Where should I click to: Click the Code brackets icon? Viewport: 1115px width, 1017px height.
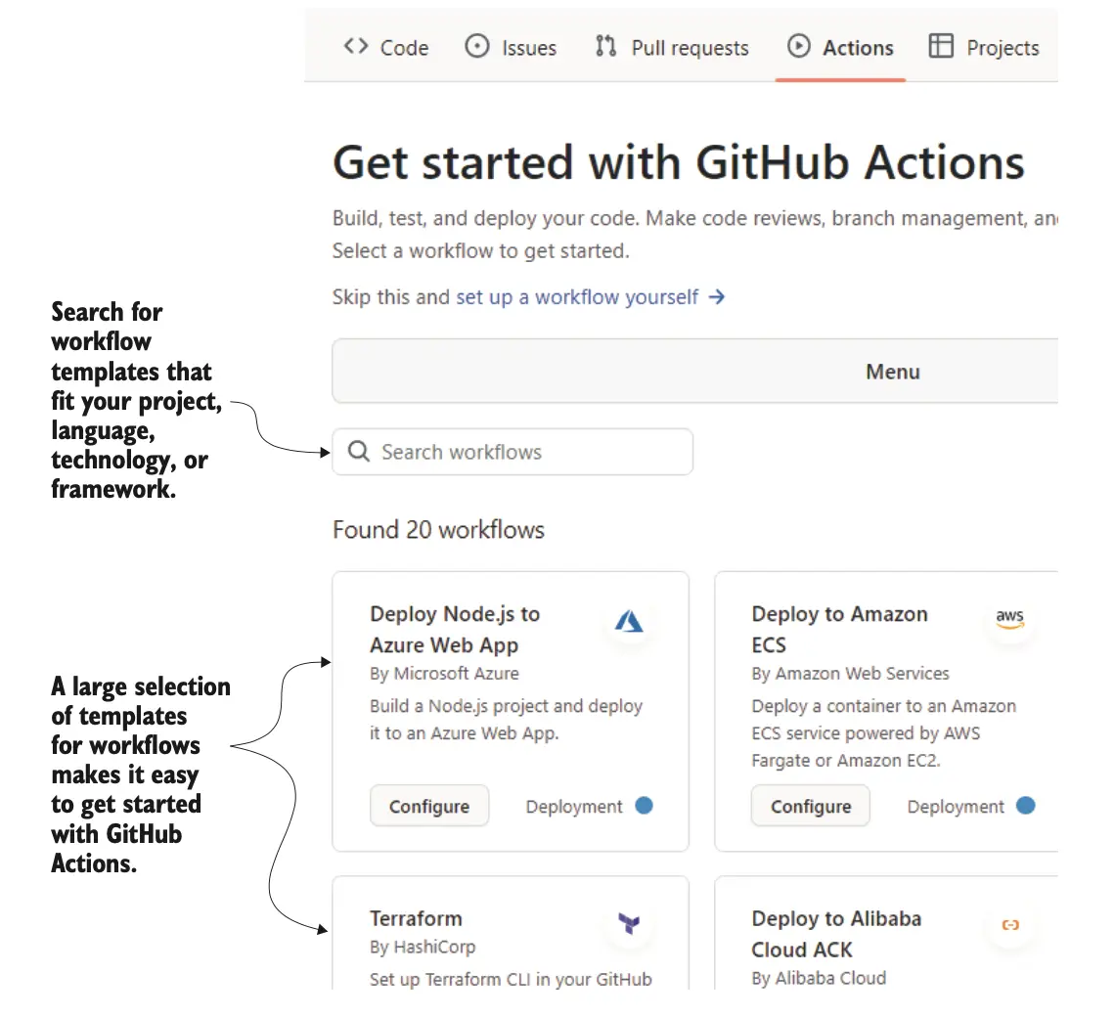point(355,47)
